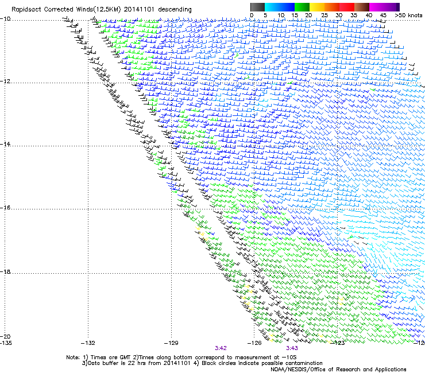
Task: Click the cyan 5-10 knots legend swatch
Action: [x=272, y=7]
